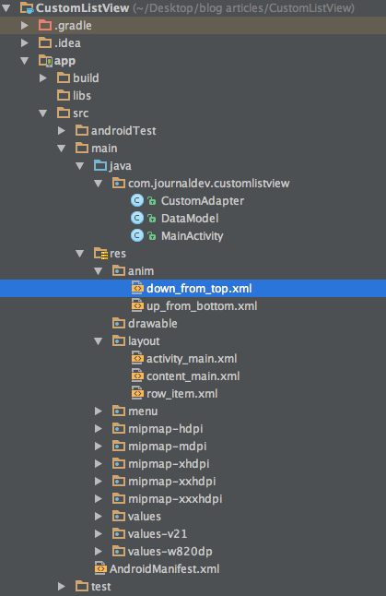Click the anim folder icon
Viewport: 386px width, 596px height.
(119, 271)
